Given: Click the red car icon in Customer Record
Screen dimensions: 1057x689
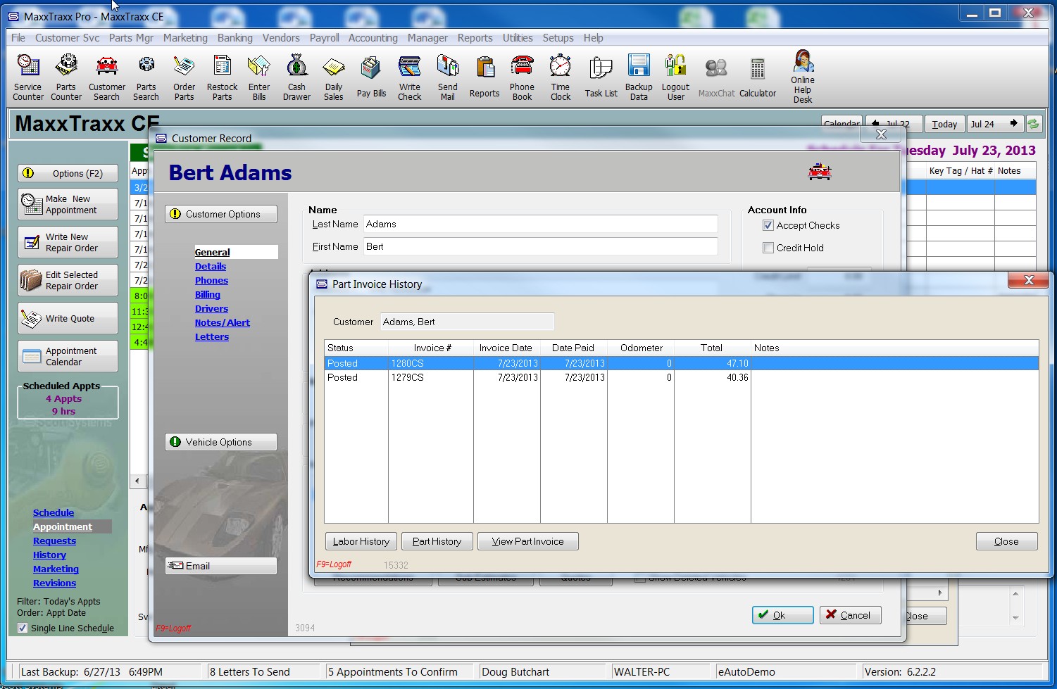Looking at the screenshot, I should coord(820,171).
